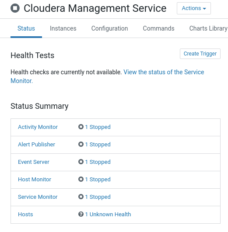228x232 pixels.
Task: Click the stopped icon in the Service Monitor row
Action: [x=81, y=197]
